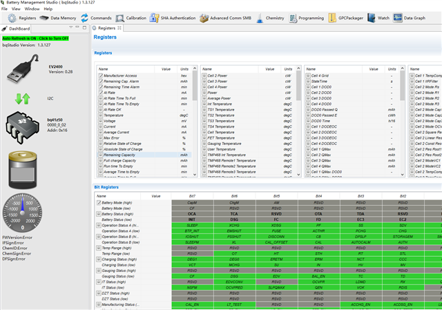This screenshot has width=442, height=310.
Task: Open the Window menu
Action: coord(32,9)
